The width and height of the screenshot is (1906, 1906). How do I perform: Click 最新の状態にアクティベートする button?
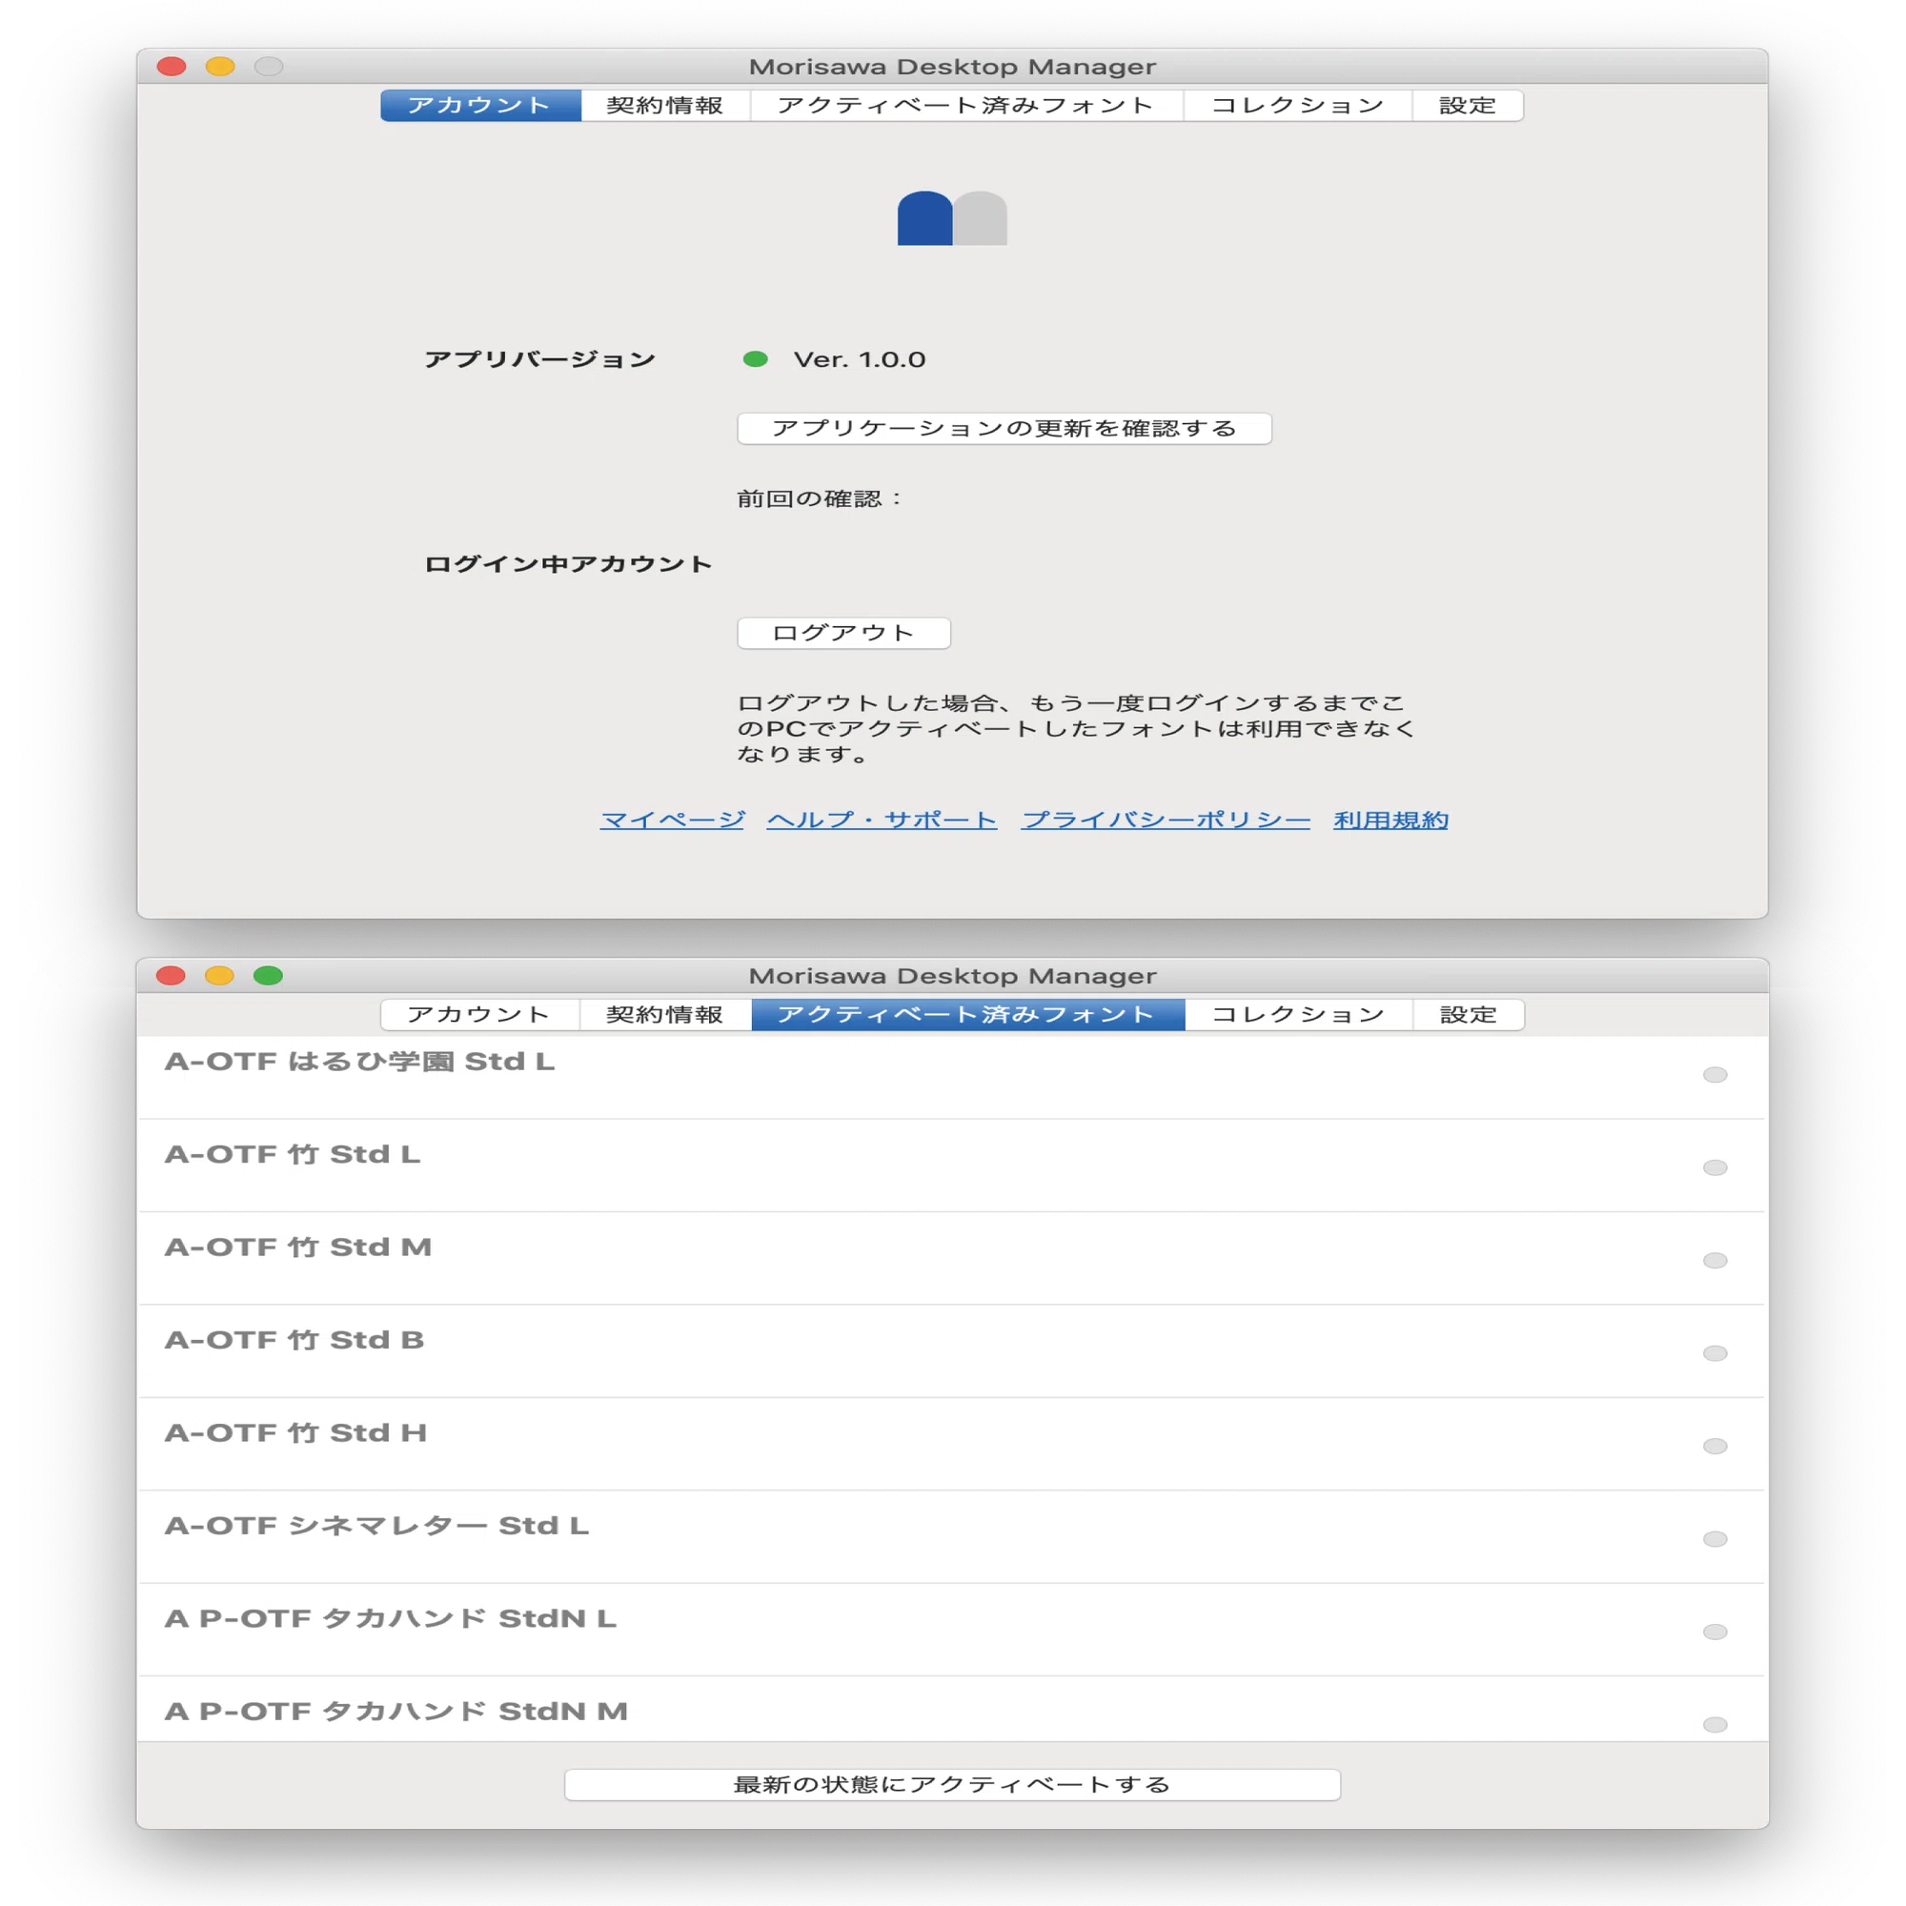[952, 1785]
